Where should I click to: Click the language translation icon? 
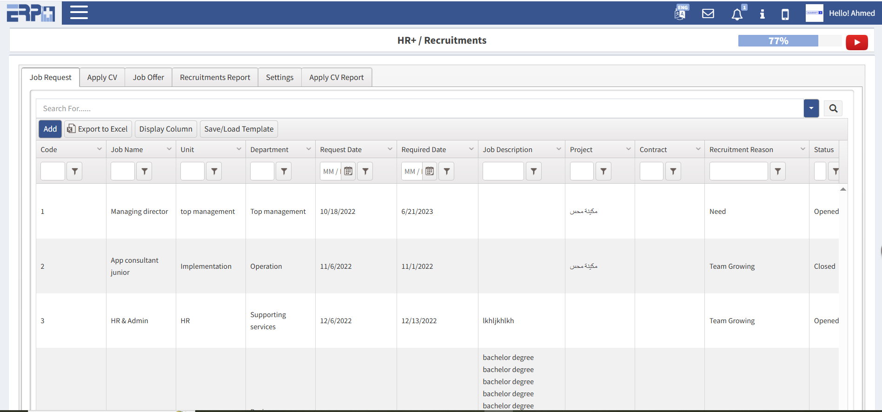click(681, 13)
